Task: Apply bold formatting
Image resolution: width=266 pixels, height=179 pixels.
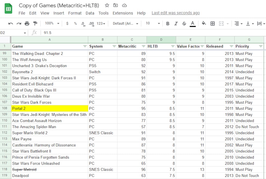Action: [x=167, y=23]
